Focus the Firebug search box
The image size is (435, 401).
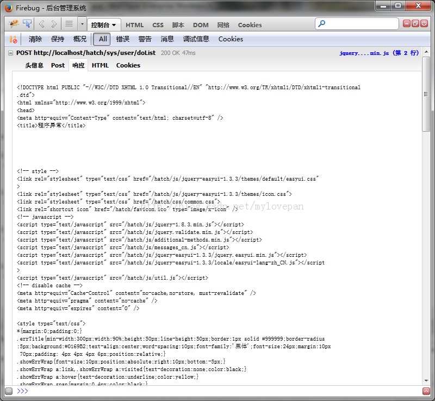[357, 23]
